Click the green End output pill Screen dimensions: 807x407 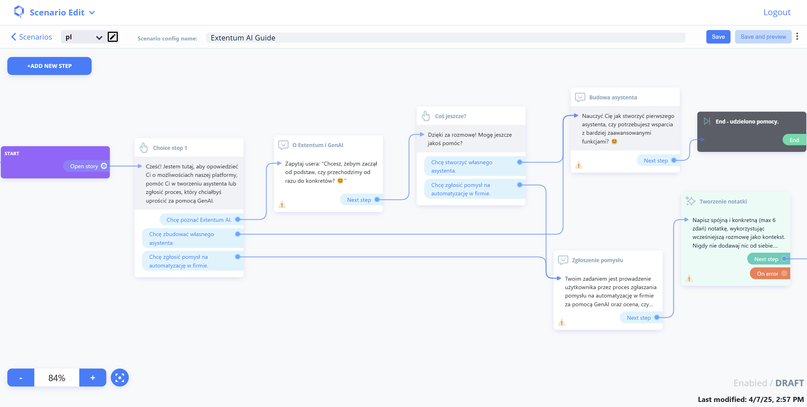click(x=794, y=140)
